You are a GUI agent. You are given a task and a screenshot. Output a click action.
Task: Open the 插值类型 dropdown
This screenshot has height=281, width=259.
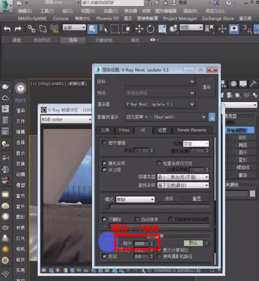click(x=183, y=177)
